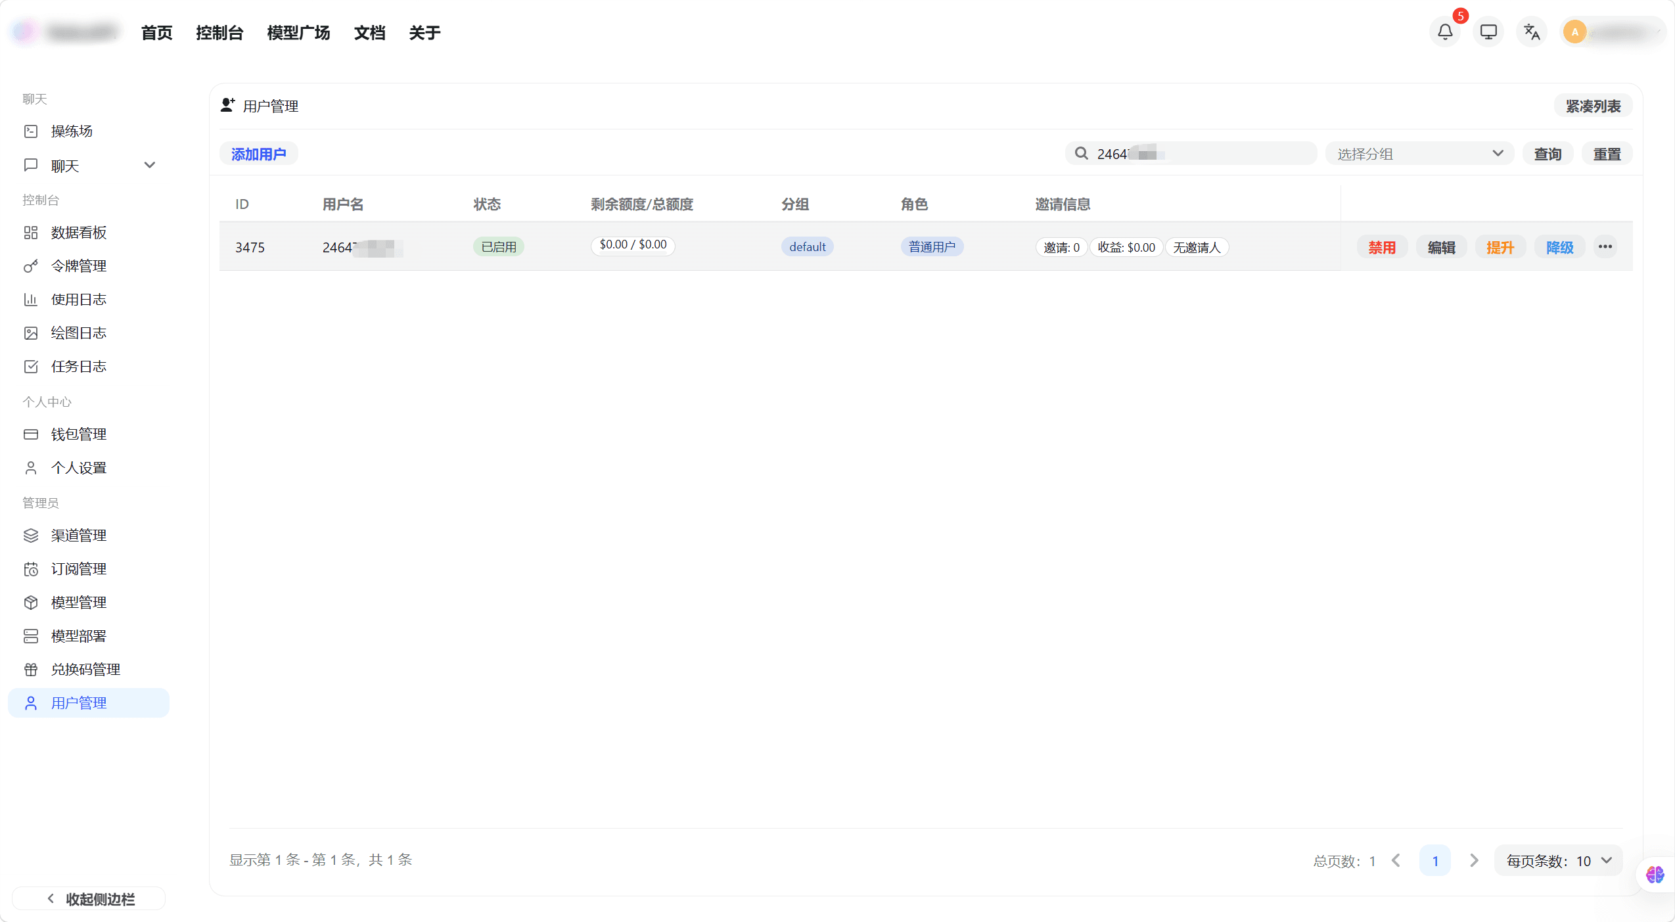Open the 每页条数 page size dropdown

pos(1558,861)
